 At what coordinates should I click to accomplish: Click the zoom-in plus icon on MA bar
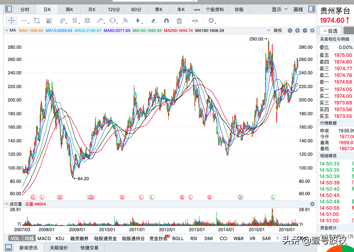pyautogui.click(x=297, y=30)
